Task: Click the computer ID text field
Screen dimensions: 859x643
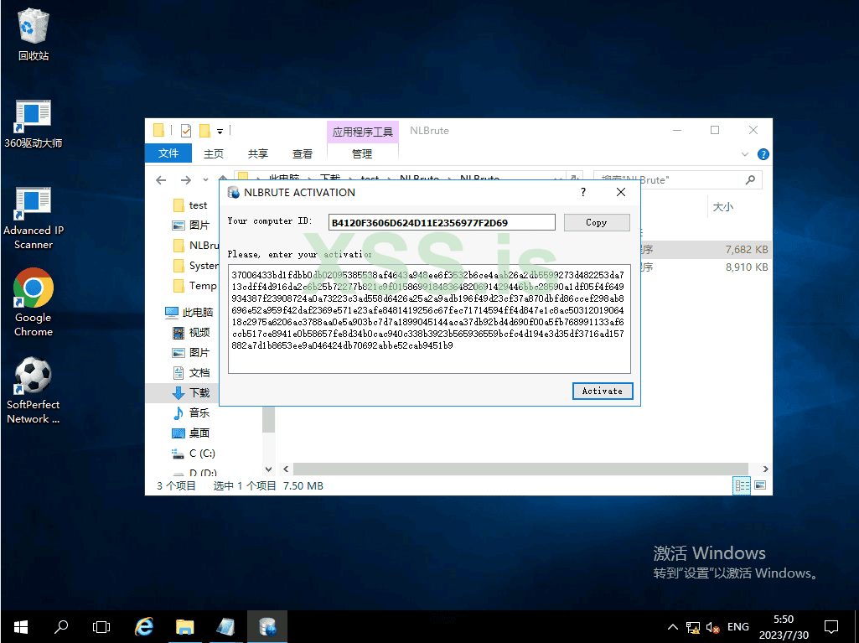Action: click(442, 223)
